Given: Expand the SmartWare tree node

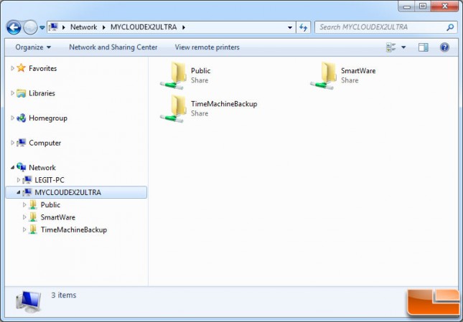Looking at the screenshot, I should [24, 217].
